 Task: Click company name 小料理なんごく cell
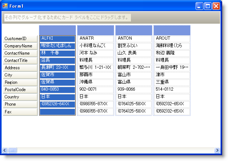click(x=96, y=46)
